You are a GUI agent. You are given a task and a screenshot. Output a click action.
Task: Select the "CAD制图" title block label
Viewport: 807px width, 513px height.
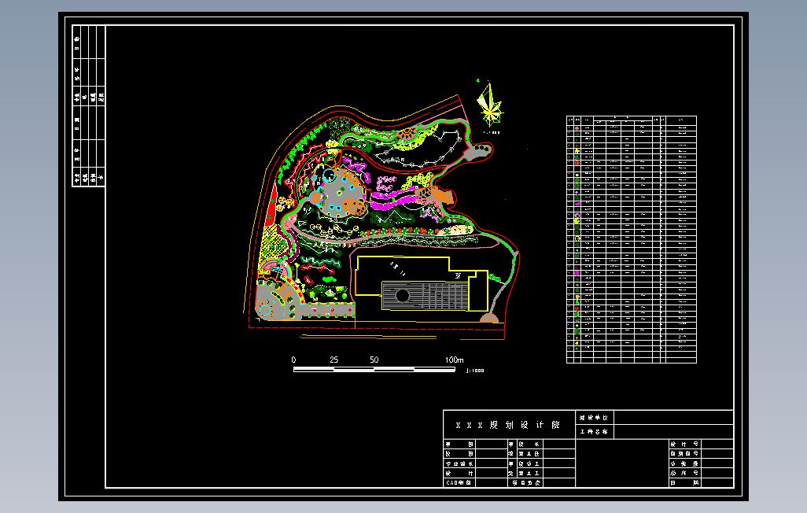coord(459,483)
